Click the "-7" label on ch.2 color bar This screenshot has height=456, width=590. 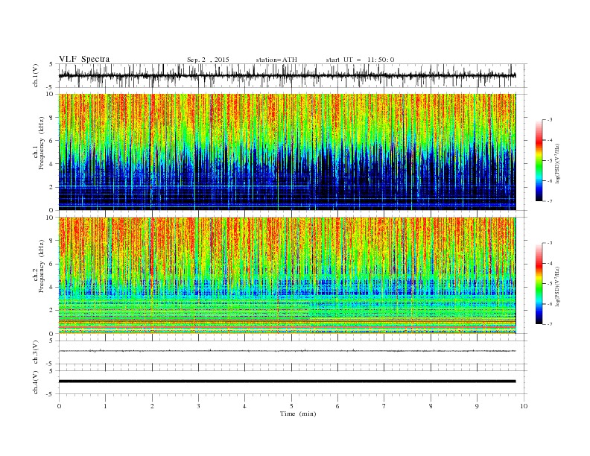(550, 324)
